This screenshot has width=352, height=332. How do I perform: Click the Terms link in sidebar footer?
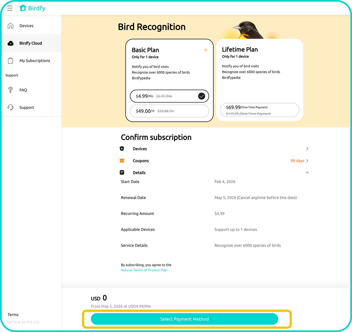(x=13, y=315)
